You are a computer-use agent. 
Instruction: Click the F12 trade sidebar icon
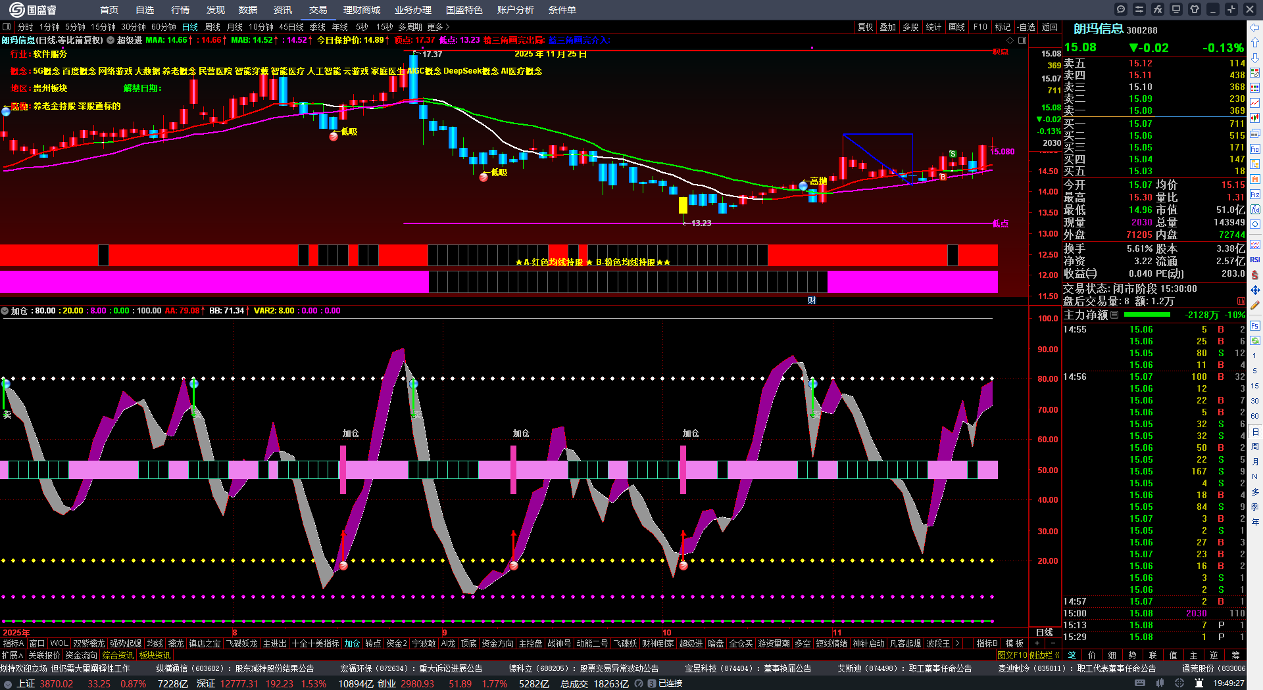(1255, 195)
